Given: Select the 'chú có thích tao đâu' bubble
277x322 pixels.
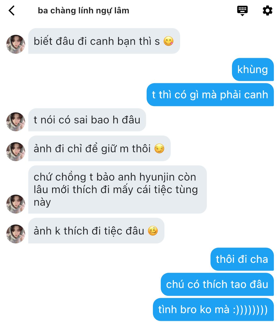Looking at the screenshot, I should click(x=217, y=284).
